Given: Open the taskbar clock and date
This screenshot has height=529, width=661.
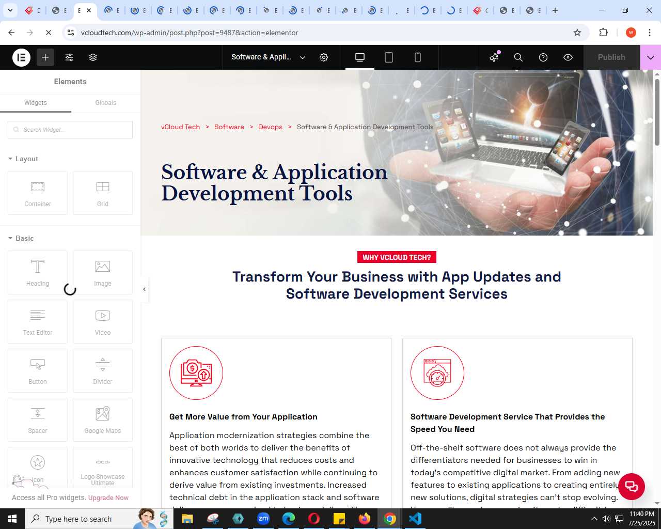Looking at the screenshot, I should coord(642,519).
